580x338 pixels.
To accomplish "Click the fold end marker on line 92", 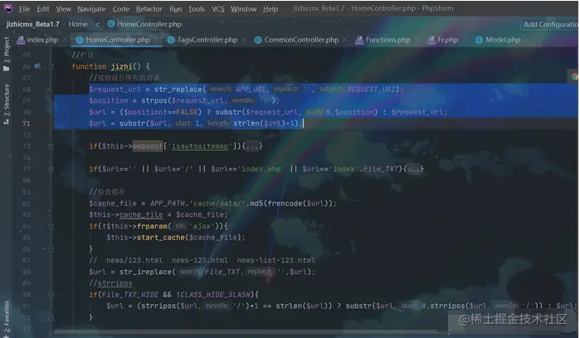I will point(51,317).
